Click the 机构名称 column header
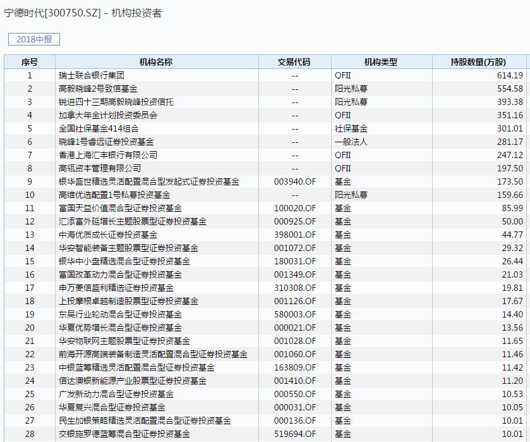 click(x=155, y=62)
